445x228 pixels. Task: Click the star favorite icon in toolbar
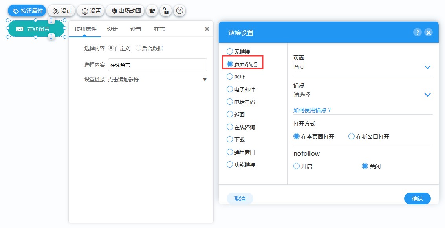coord(152,11)
